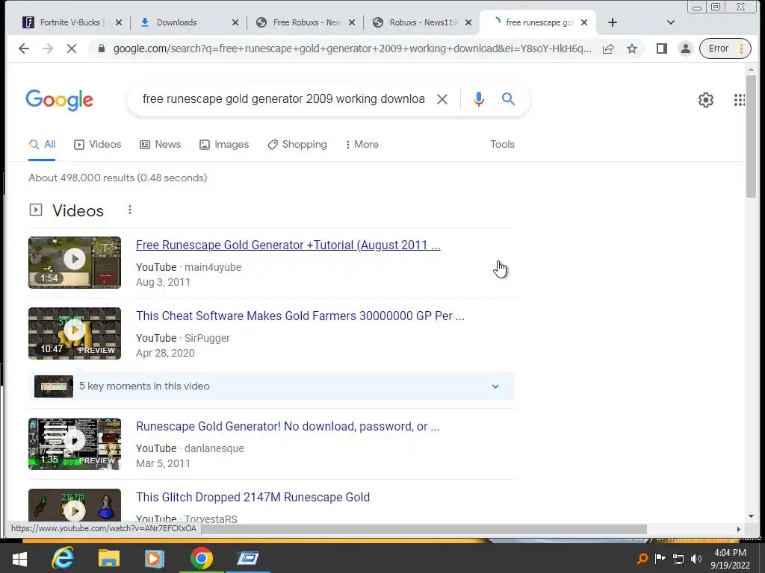This screenshot has height=573, width=765.
Task: Open the Action Center flag icon
Action: coord(660,558)
